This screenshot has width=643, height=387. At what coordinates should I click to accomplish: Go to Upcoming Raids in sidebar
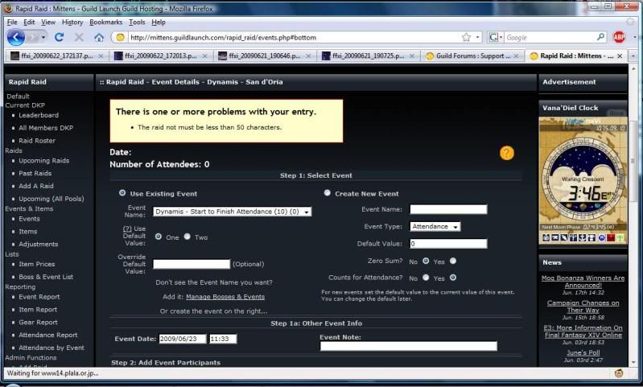pos(44,161)
